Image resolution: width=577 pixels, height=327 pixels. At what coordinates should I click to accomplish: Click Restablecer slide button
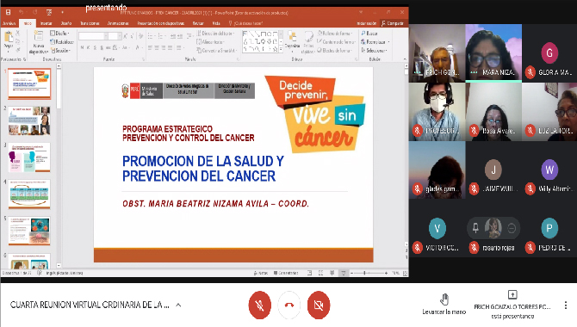[62, 42]
